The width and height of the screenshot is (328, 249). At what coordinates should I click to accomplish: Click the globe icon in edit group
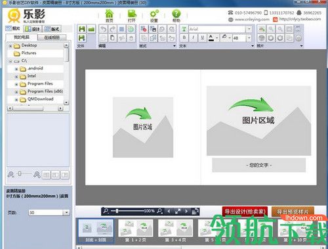pos(131,29)
